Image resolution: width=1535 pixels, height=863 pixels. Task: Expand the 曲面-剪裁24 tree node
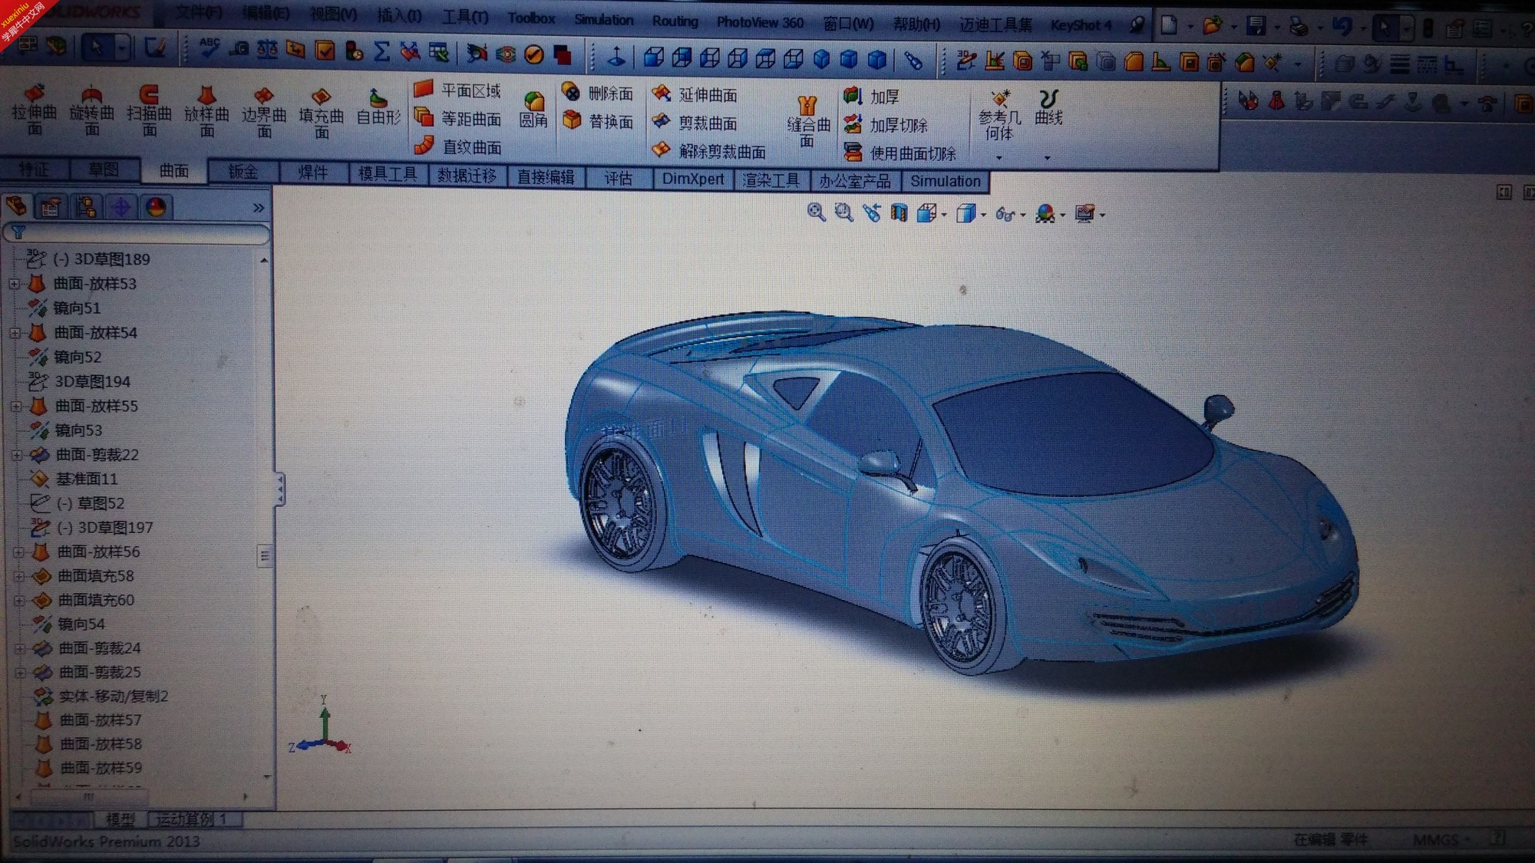click(20, 648)
